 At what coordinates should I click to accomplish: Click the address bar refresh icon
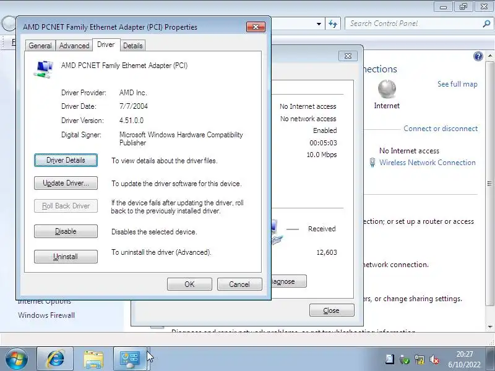(333, 23)
